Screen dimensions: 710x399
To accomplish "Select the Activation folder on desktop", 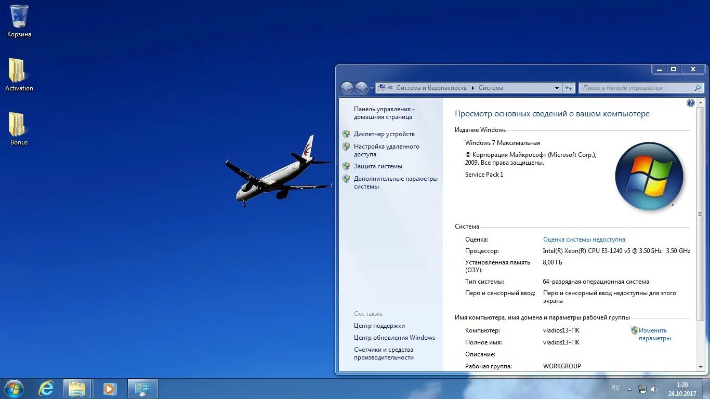I will (x=19, y=75).
